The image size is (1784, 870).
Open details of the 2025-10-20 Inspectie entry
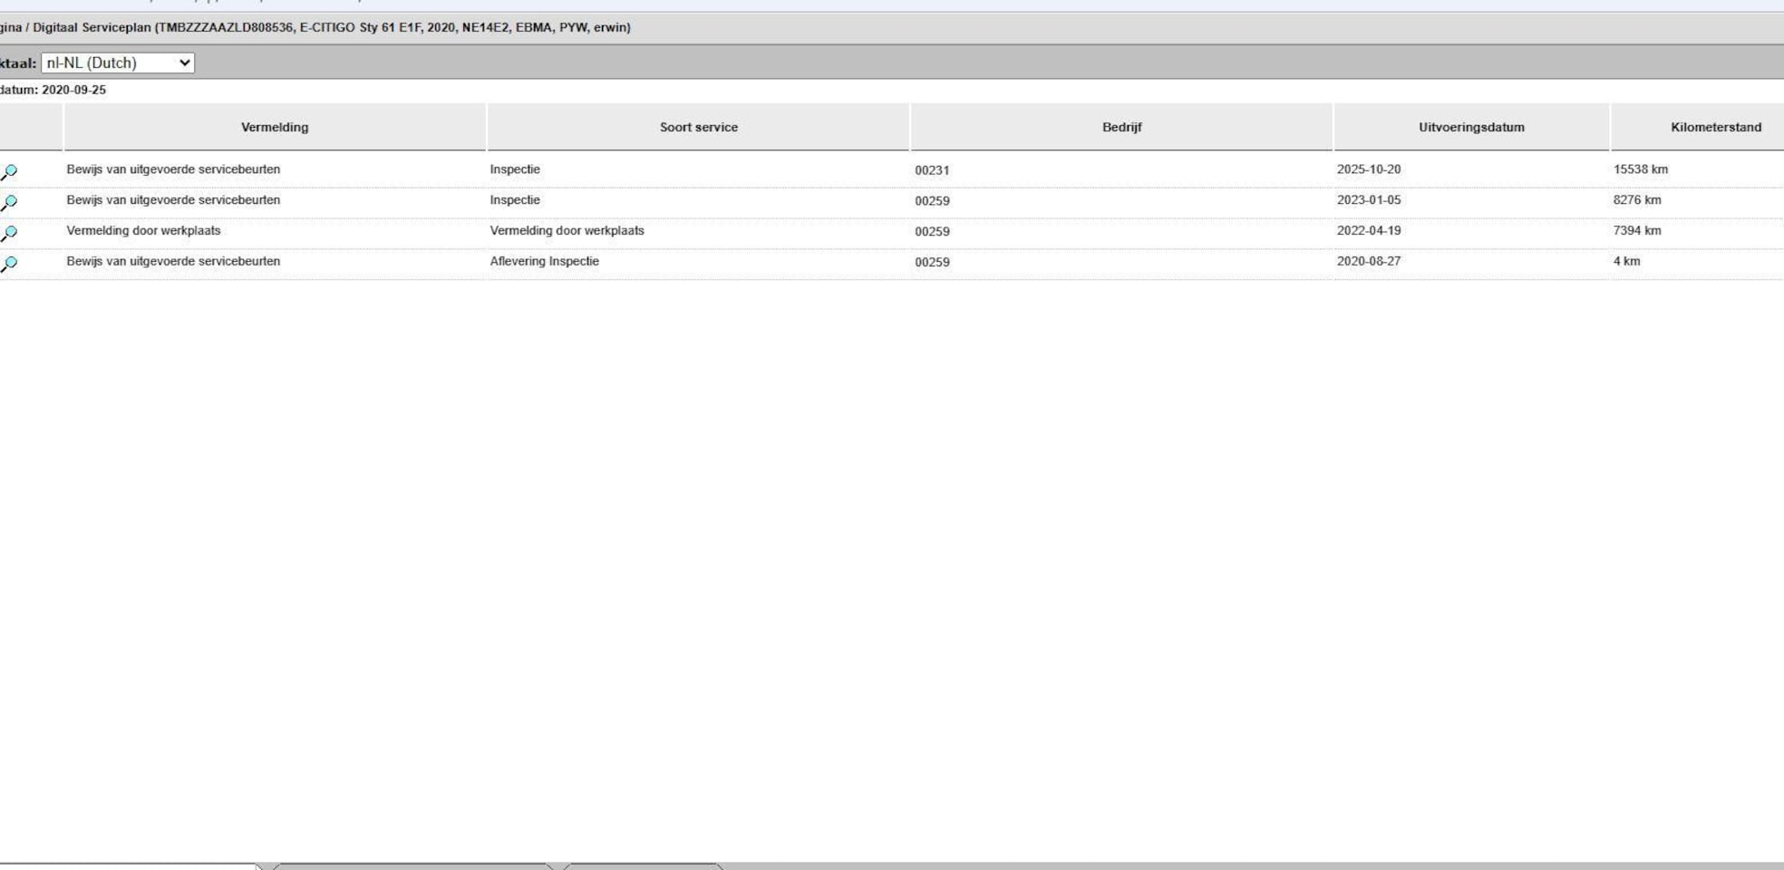pyautogui.click(x=9, y=171)
